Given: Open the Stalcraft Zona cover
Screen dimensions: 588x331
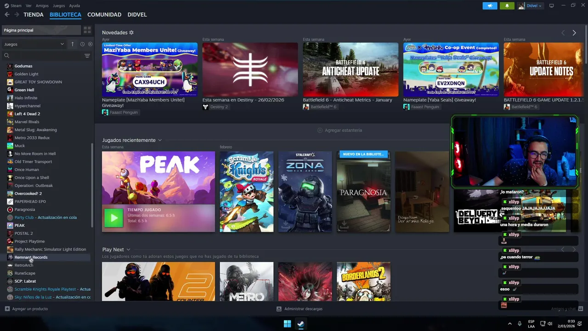Looking at the screenshot, I should (x=305, y=192).
